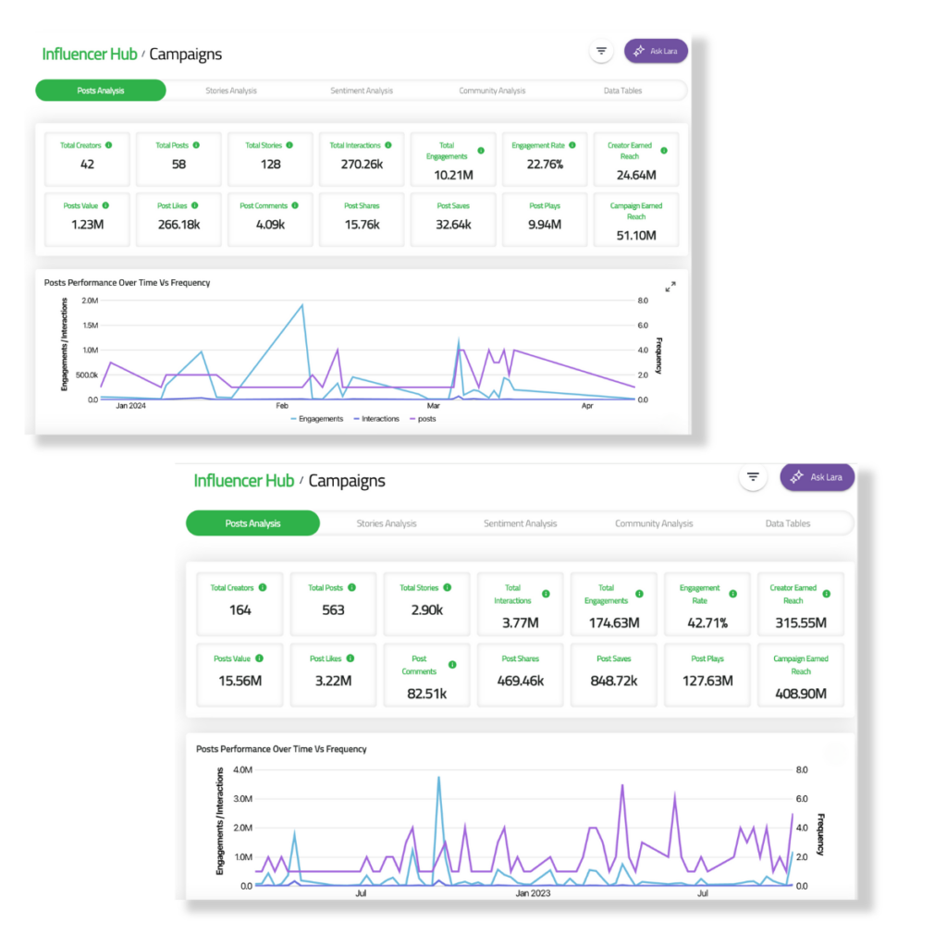Open Community Analysis tab in the 42-creators dashboard
The height and width of the screenshot is (947, 947).
click(x=492, y=91)
